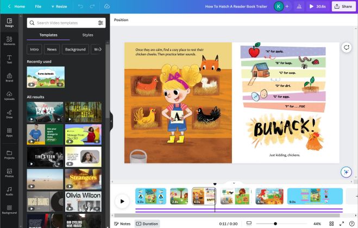Toggle the Notes panel
Screen dimensions: 358x228
point(122,224)
